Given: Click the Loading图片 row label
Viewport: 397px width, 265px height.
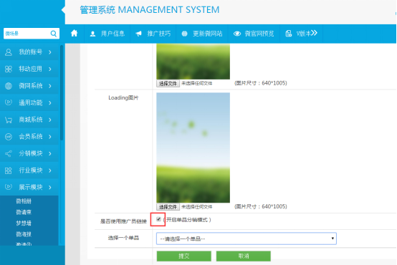Looking at the screenshot, I should 123,97.
